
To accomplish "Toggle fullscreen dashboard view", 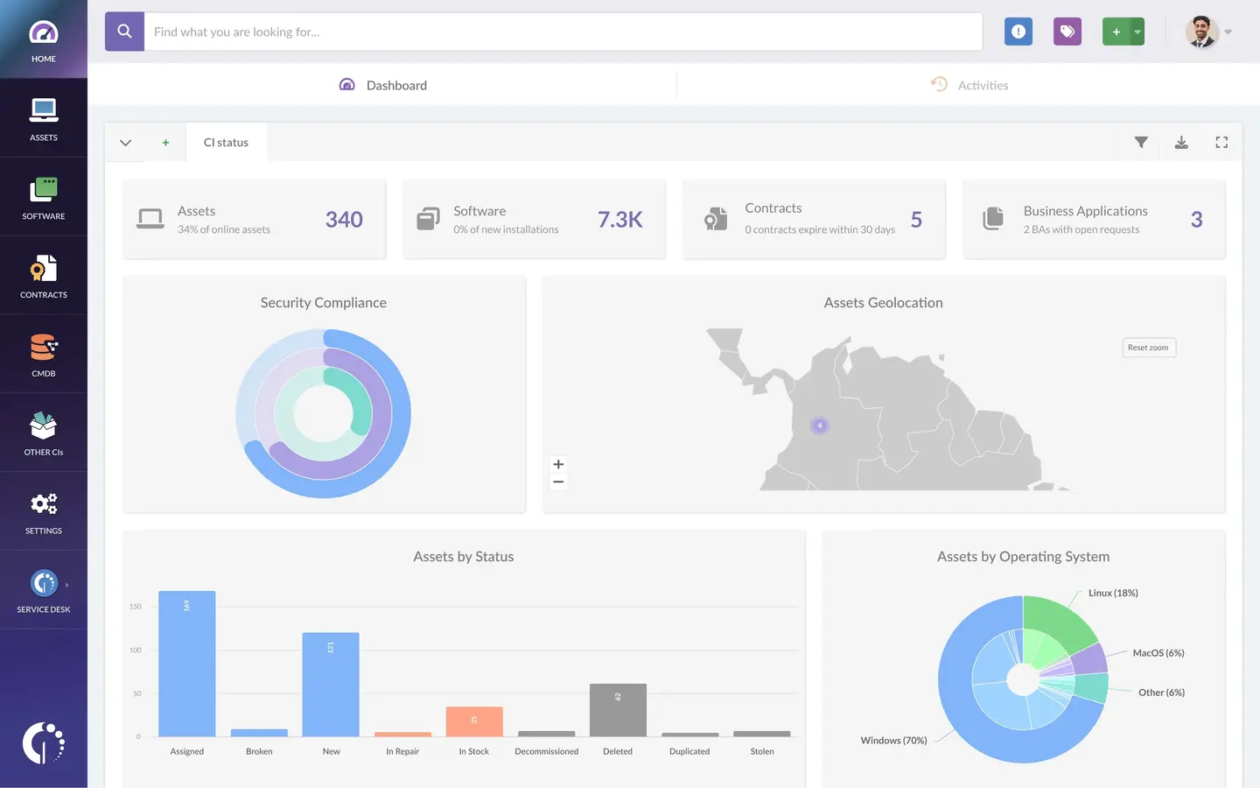I will point(1221,143).
